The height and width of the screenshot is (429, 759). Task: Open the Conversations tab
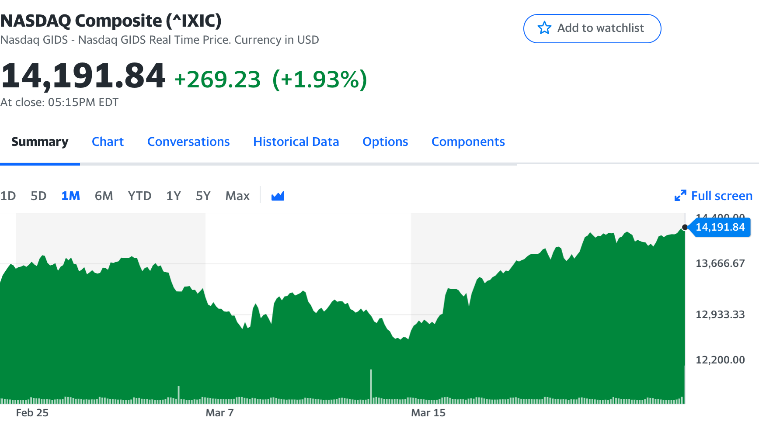(x=188, y=142)
